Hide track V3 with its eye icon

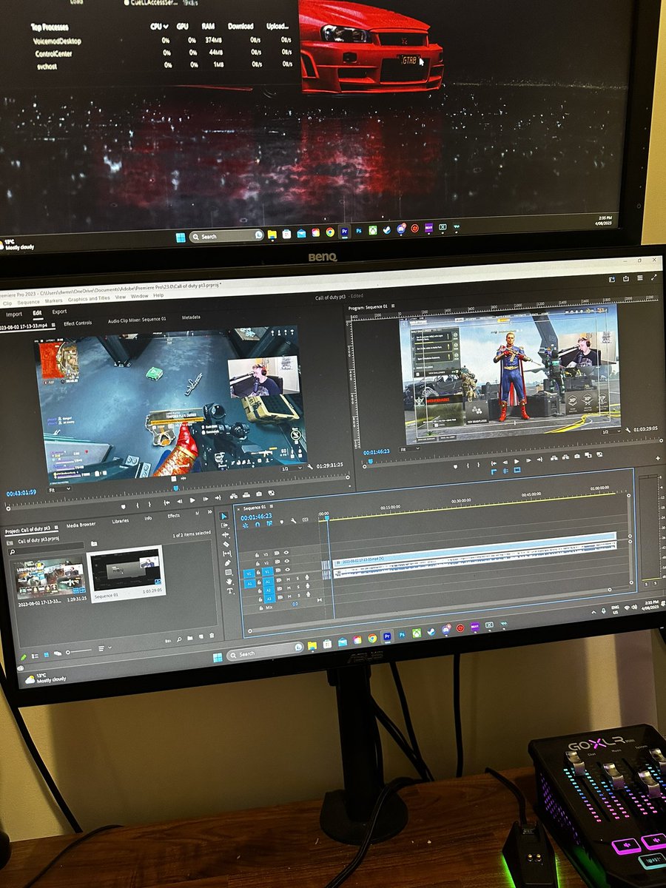[x=286, y=553]
